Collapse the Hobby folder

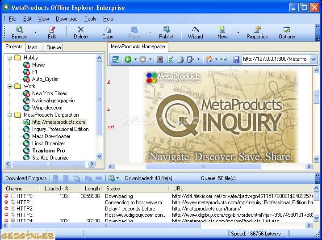pos(9,58)
